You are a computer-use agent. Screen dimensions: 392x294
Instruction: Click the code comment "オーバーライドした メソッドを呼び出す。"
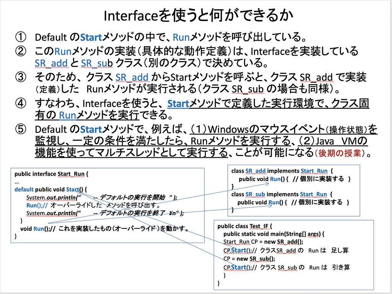[x=105, y=206]
